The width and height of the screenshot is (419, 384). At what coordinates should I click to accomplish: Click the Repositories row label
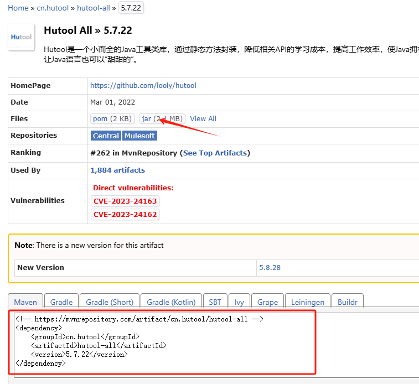(x=34, y=135)
